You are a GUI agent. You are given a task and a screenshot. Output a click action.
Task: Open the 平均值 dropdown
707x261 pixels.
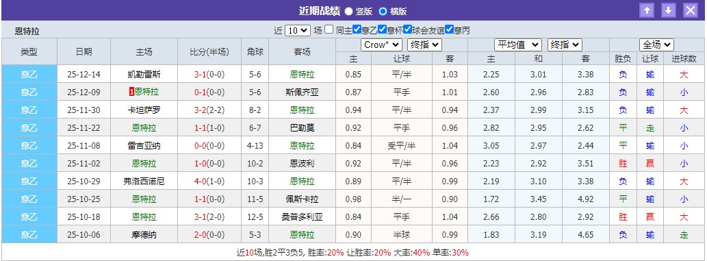(518, 45)
